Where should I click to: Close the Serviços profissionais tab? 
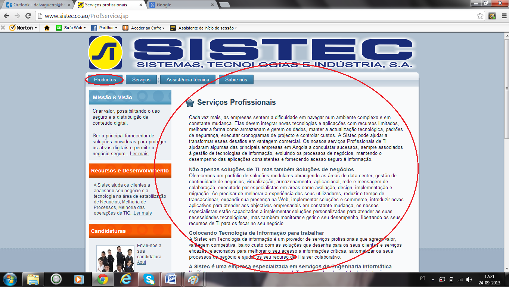click(x=140, y=5)
